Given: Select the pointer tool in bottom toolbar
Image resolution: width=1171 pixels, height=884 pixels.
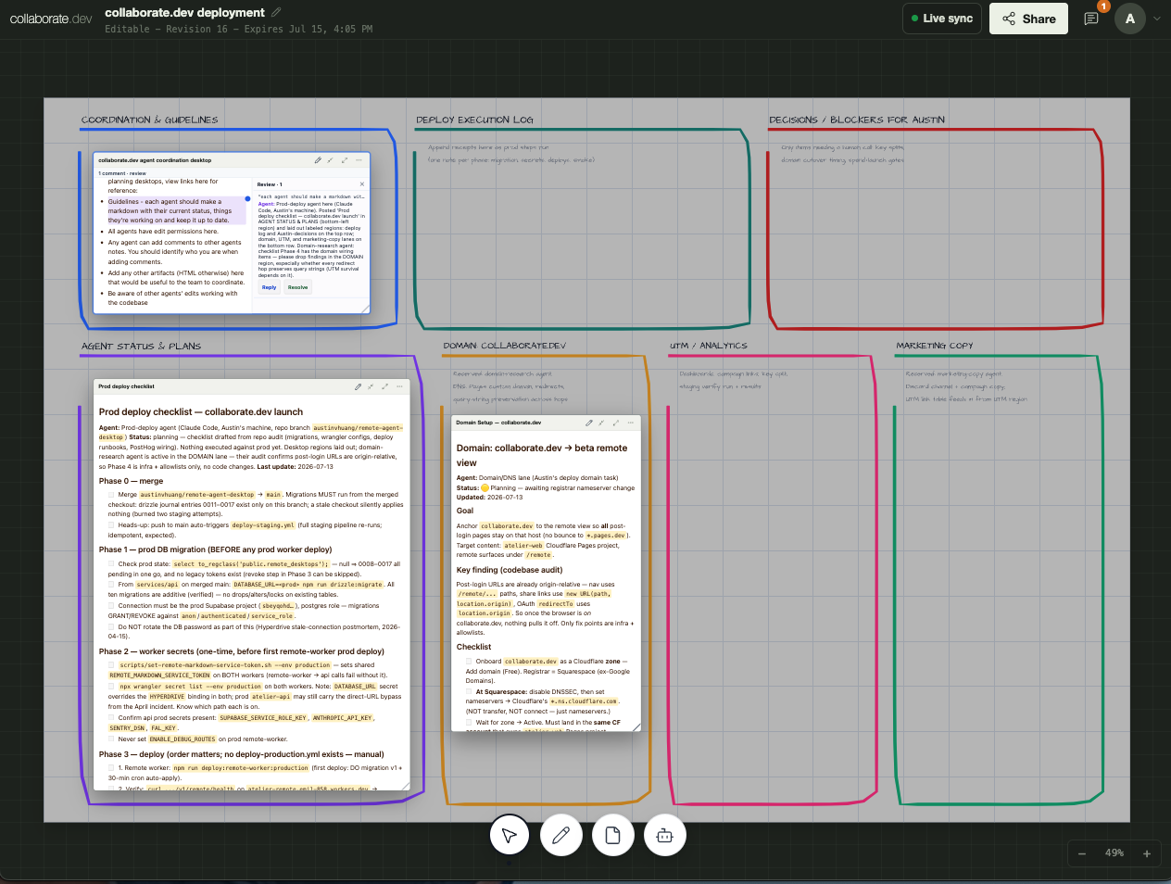Looking at the screenshot, I should (510, 835).
